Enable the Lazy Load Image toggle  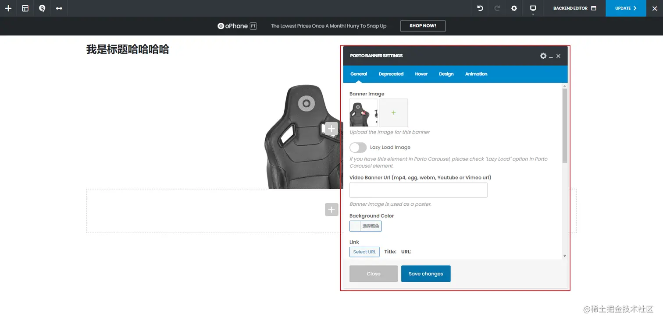coord(358,147)
